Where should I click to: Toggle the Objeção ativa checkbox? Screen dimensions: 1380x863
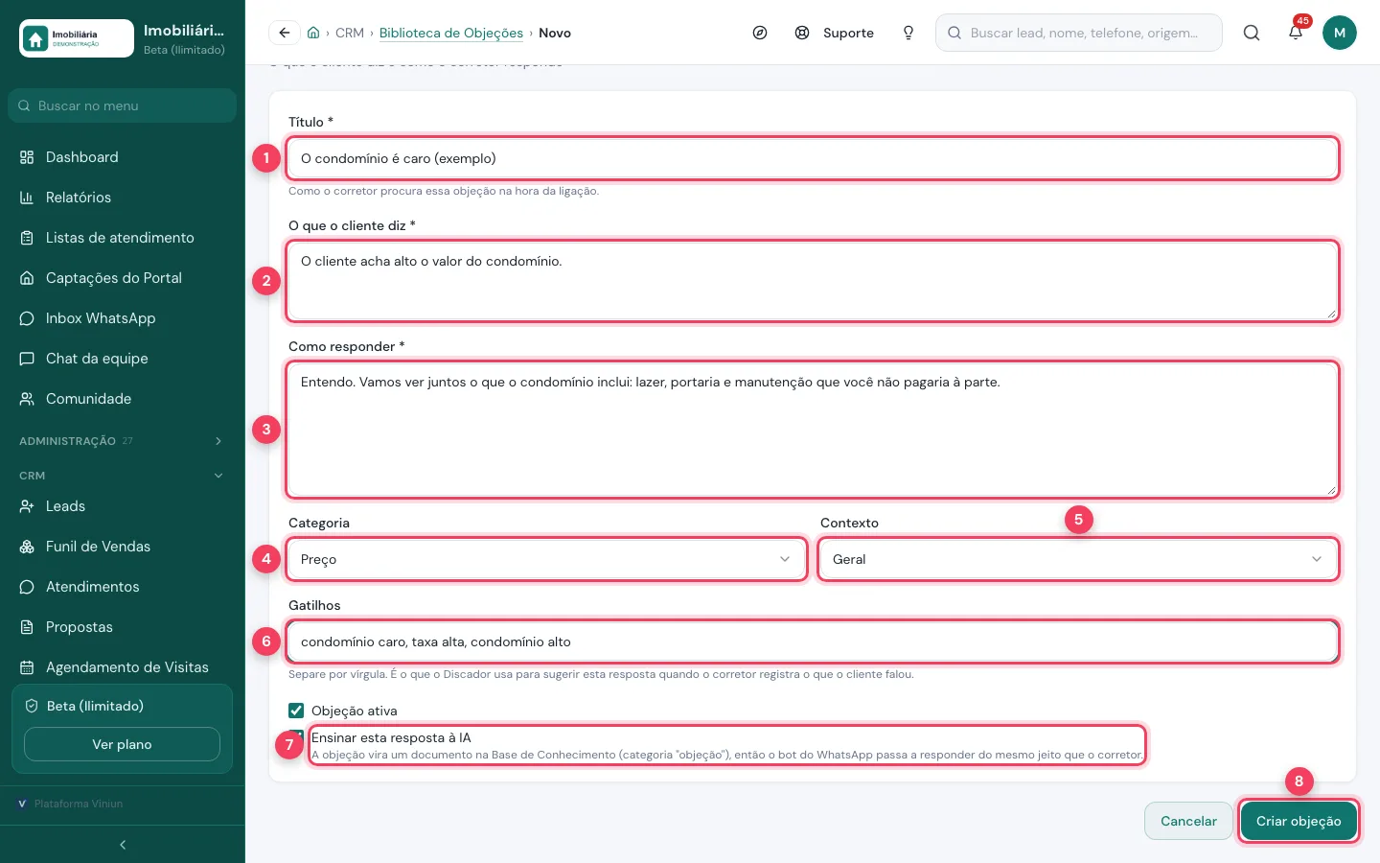point(296,711)
